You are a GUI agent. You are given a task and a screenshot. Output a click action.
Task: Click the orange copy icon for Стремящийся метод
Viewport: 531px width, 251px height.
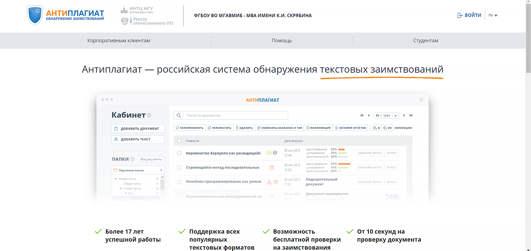tap(272, 167)
